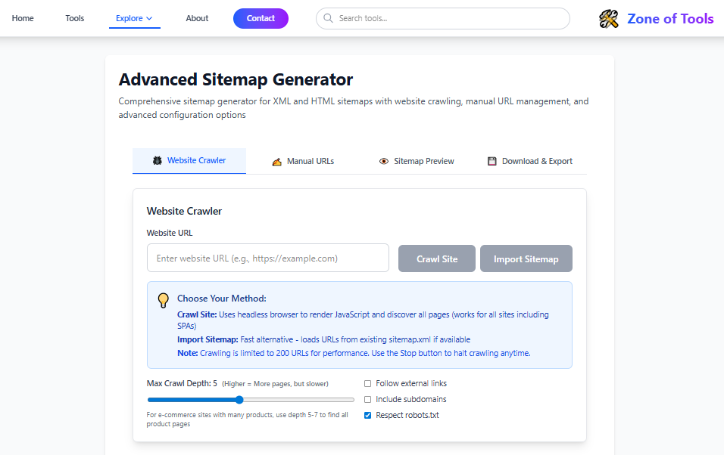This screenshot has height=455, width=724.
Task: Expand the Explore dropdown menu
Action: tap(134, 18)
